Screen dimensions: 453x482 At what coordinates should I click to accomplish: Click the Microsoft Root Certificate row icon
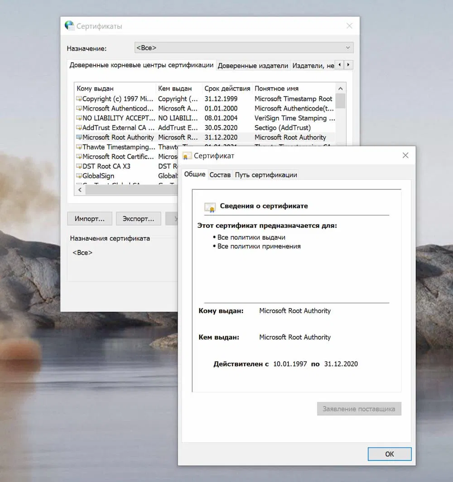pos(79,157)
